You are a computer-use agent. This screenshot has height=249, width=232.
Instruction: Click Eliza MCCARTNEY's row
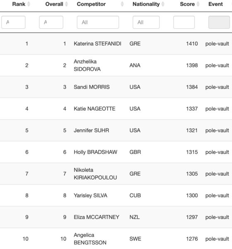click(116, 217)
